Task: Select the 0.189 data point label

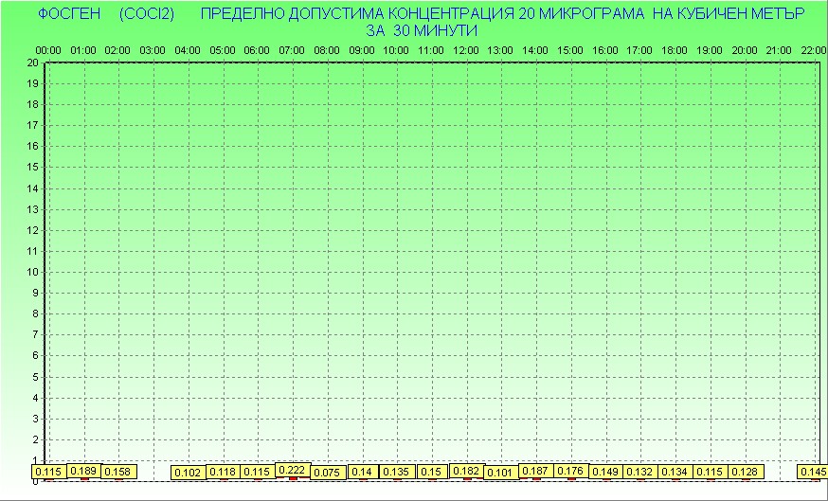Action: click(x=83, y=471)
